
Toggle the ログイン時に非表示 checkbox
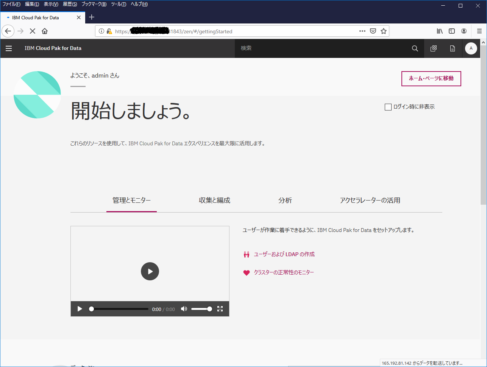click(388, 107)
